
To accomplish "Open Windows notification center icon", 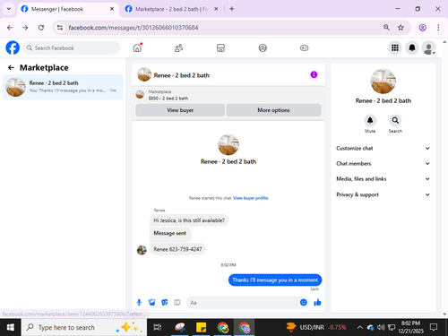I will 434,327.
